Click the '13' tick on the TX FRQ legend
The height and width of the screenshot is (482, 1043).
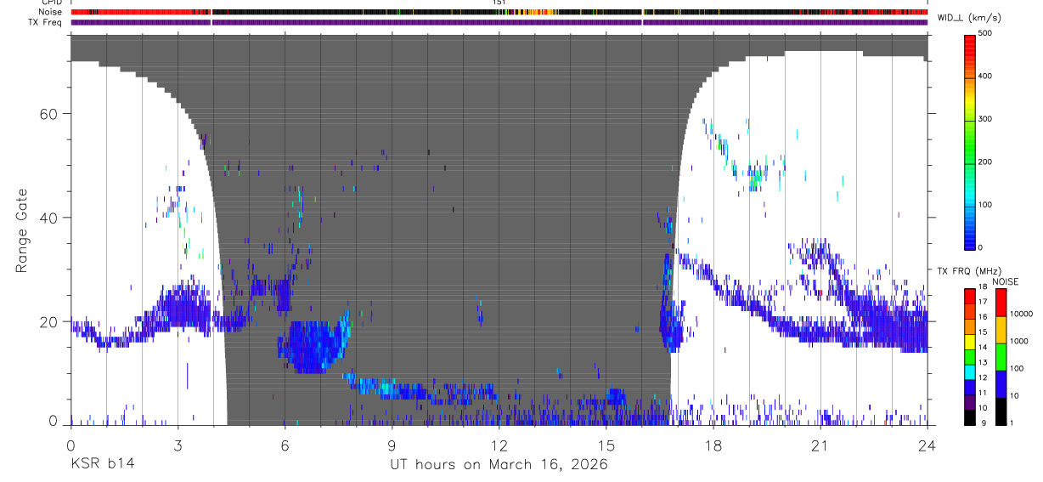point(984,362)
